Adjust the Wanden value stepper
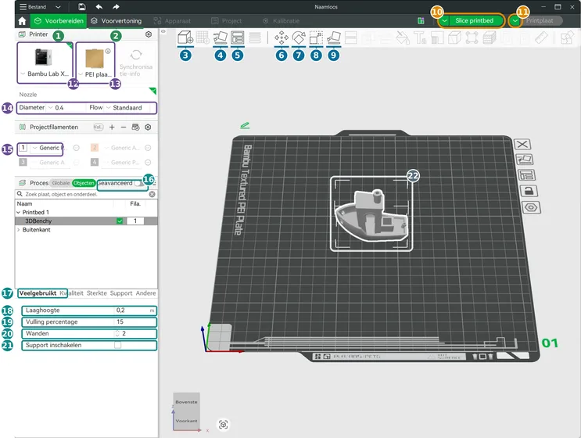Screen dimensions: 581x438 [x=117, y=333]
